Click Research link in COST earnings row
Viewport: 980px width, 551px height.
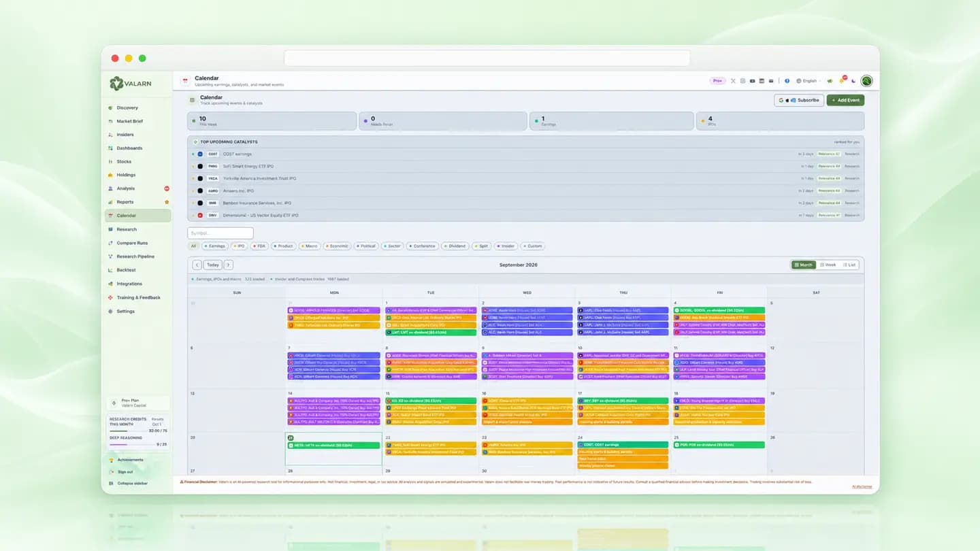click(x=852, y=154)
